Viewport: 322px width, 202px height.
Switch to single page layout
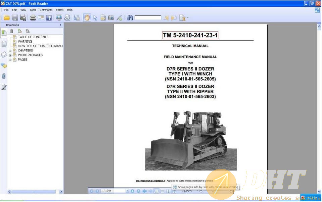tap(156, 191)
